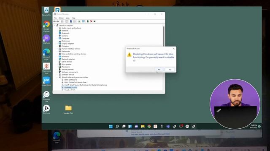Expand the Display adapters category chevron

[x=57, y=44]
